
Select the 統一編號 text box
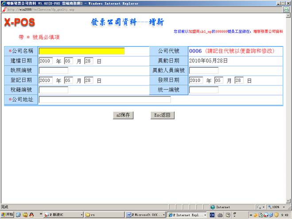tap(203, 90)
